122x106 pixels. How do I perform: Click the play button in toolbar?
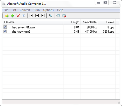(x=31, y=15)
